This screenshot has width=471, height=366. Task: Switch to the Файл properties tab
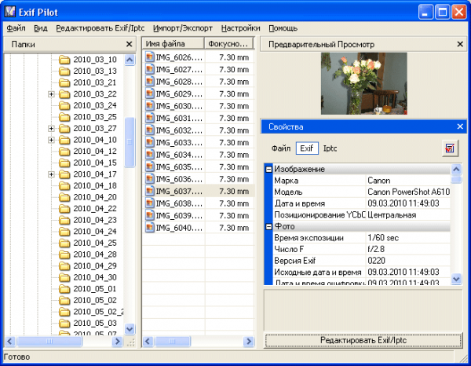(x=281, y=148)
